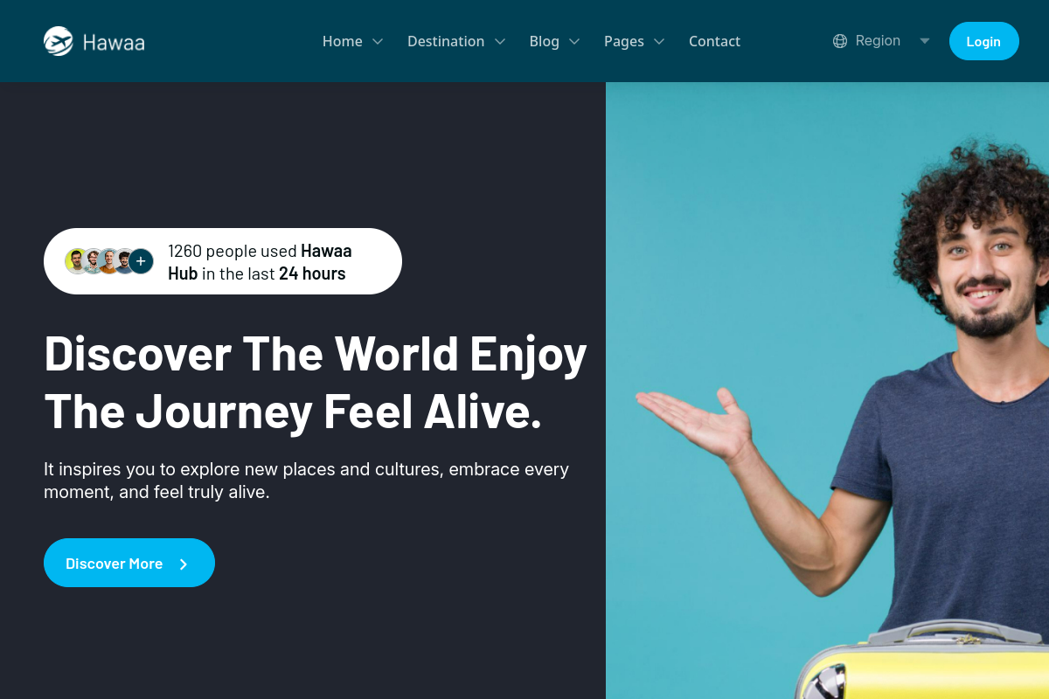Click the third user avatar in the badge
The image size is (1049, 699).
point(109,261)
